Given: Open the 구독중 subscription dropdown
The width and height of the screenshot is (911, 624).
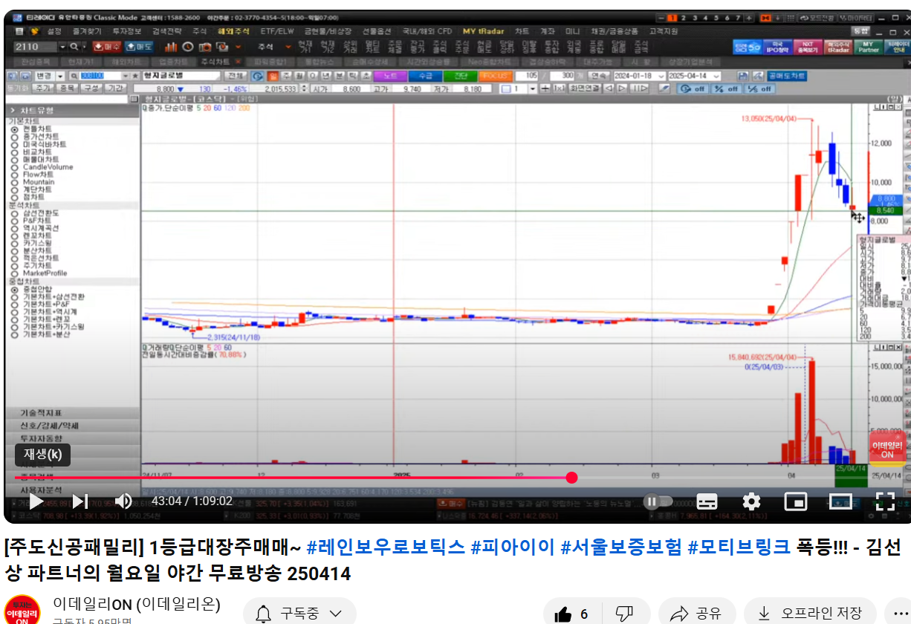Looking at the screenshot, I should coord(299,614).
